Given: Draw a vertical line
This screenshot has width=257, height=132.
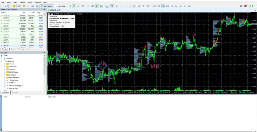Looking at the screenshot, I should point(122,6).
